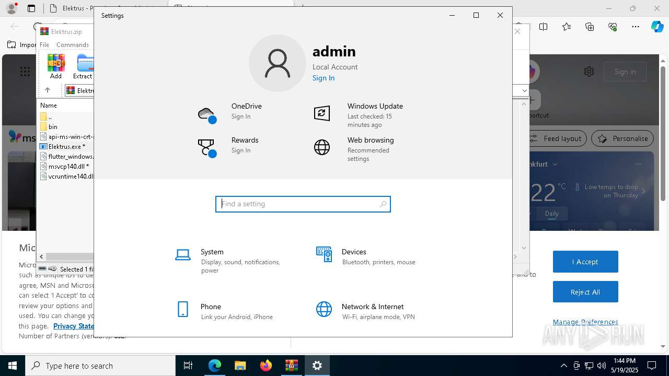Click the magnifier in Find a setting box
This screenshot has height=376, width=669.
click(x=383, y=204)
